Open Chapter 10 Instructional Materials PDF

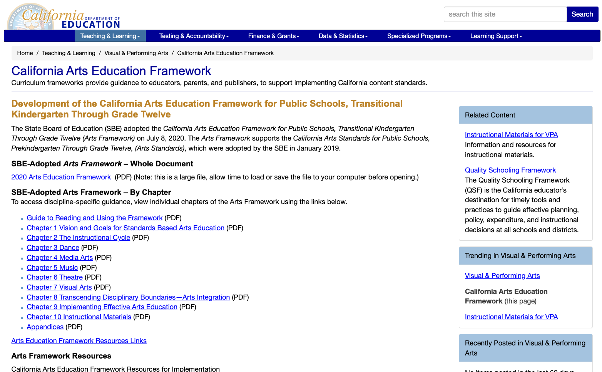[x=79, y=317]
